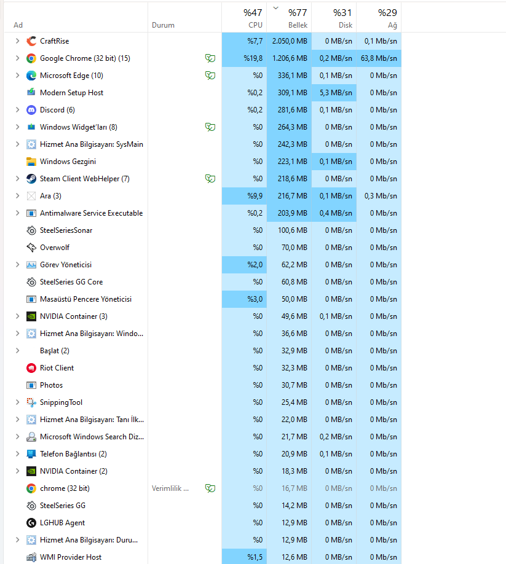Expand the CraftRise process group
506x564 pixels.
pos(17,41)
